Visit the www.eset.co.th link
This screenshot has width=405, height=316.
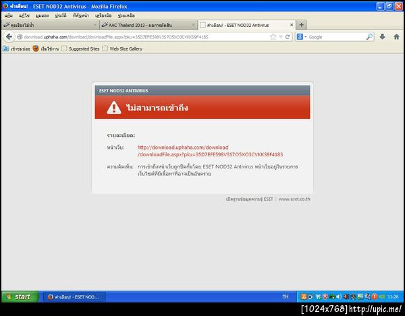[294, 199]
